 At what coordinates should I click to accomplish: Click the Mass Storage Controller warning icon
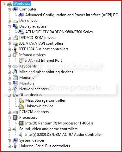[x=21, y=100]
